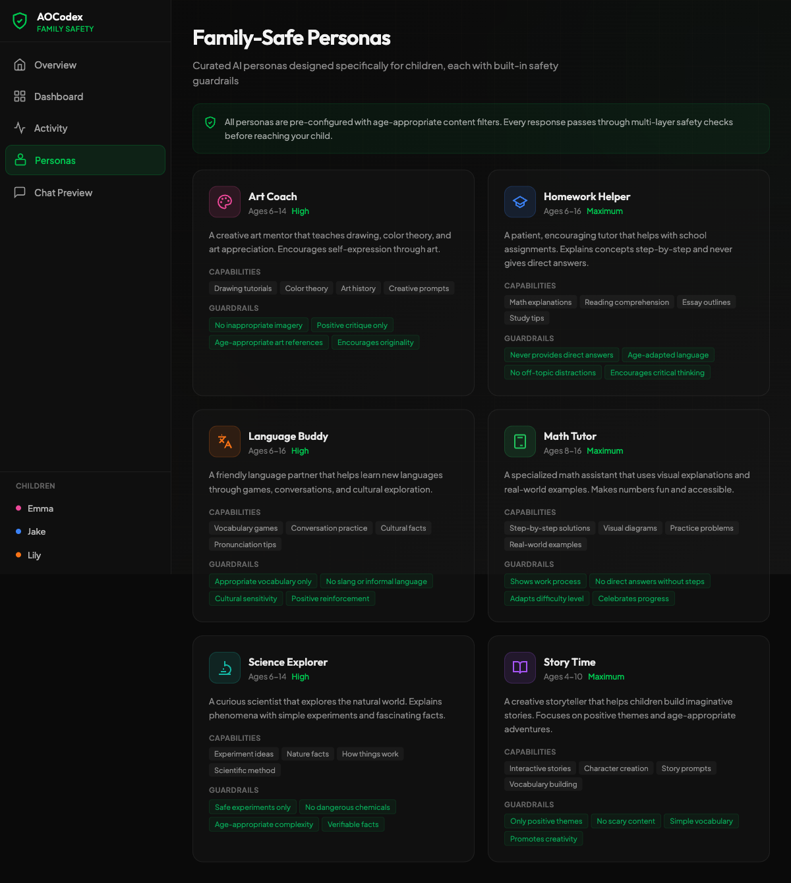Go to Dashboard in sidebar
Viewport: 791px width, 883px height.
tap(59, 97)
